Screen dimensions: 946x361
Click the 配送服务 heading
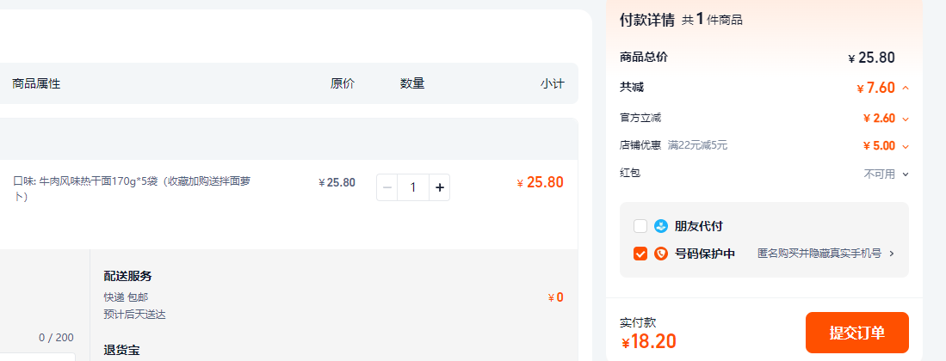128,276
